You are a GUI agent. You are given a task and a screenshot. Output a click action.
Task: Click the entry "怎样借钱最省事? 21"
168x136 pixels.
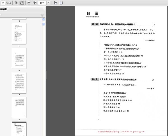[x=113, y=70]
